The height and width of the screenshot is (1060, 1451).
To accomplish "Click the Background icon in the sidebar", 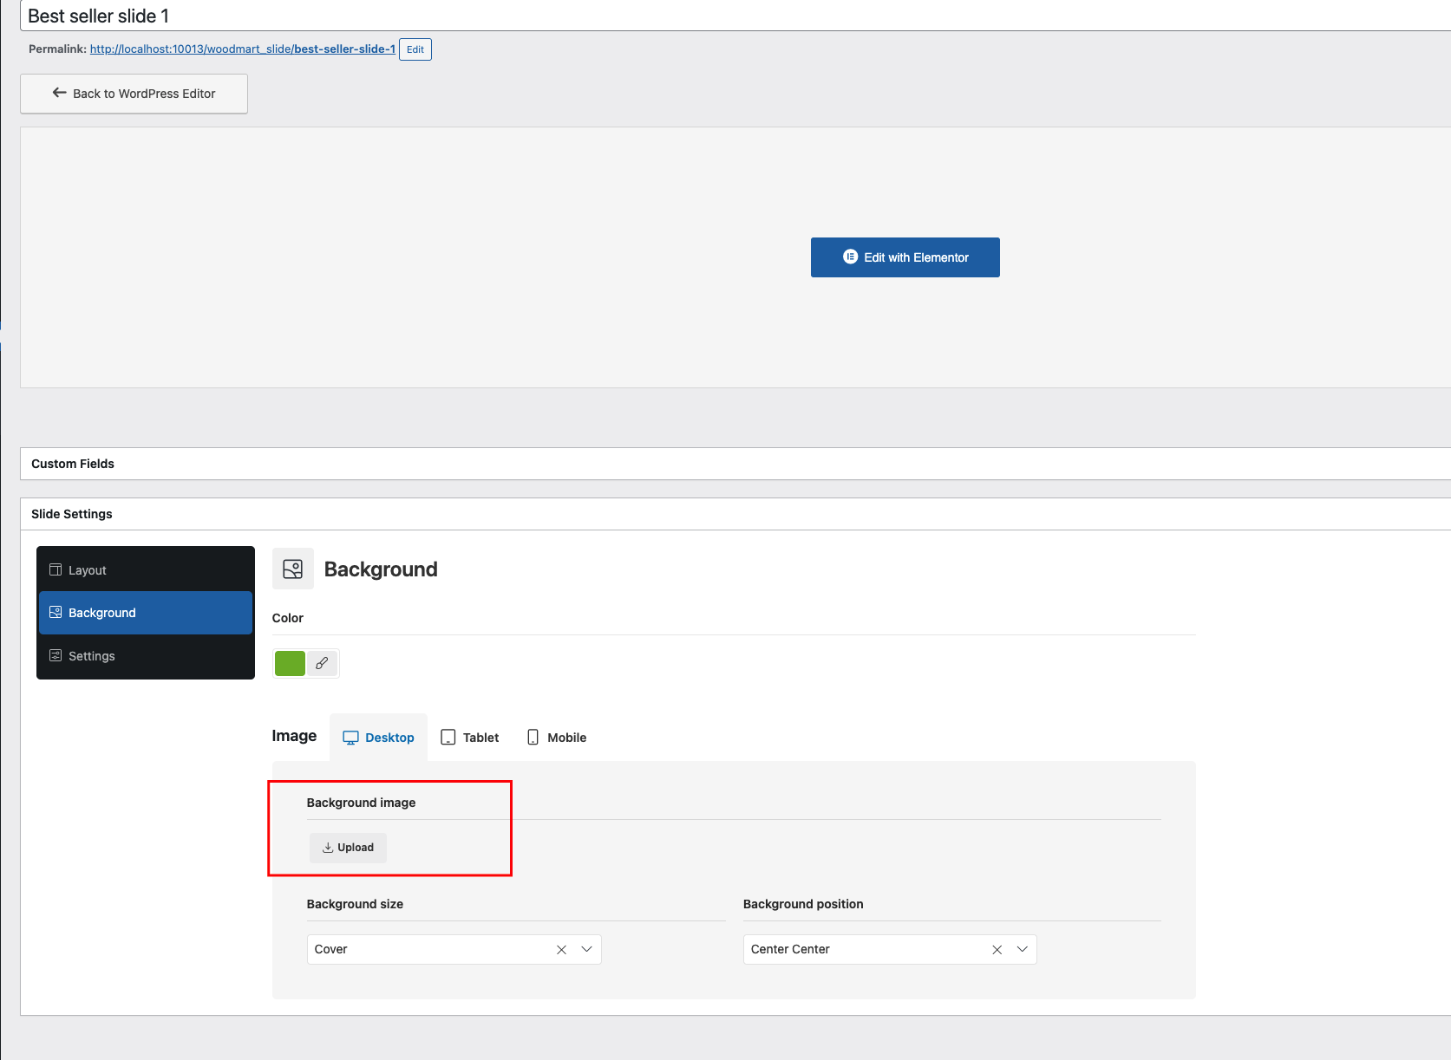I will 56,612.
